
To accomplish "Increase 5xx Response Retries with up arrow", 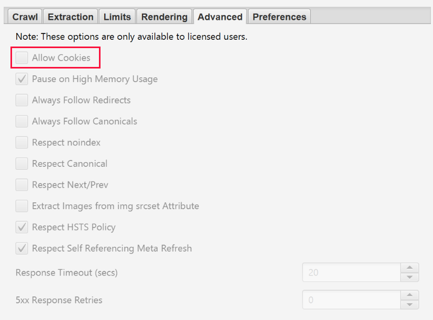I will point(409,295).
